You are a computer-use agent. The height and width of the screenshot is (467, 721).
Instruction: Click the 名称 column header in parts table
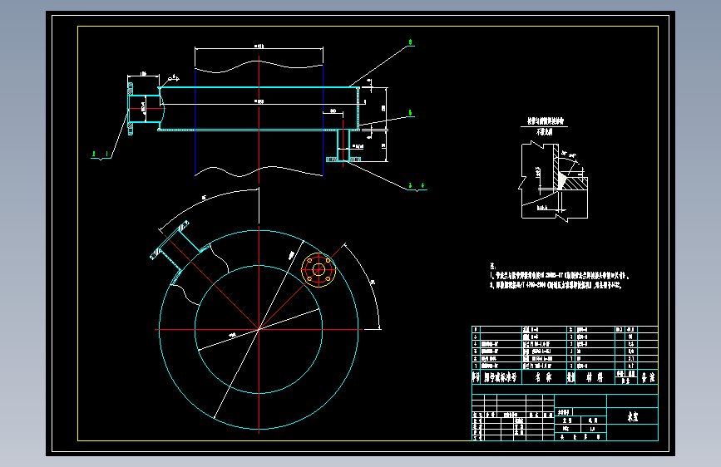coord(544,378)
